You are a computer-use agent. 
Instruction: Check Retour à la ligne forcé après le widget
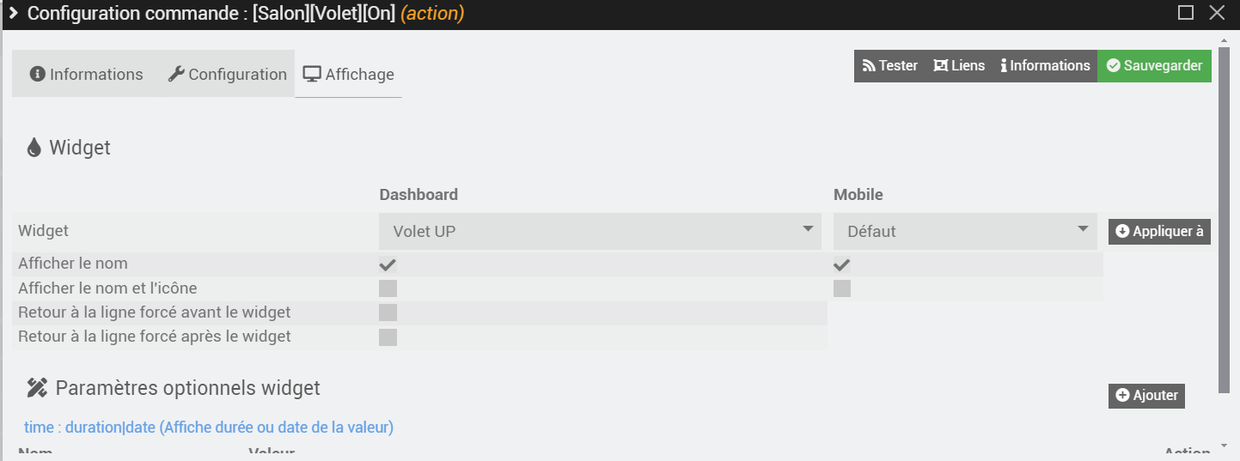pos(388,337)
